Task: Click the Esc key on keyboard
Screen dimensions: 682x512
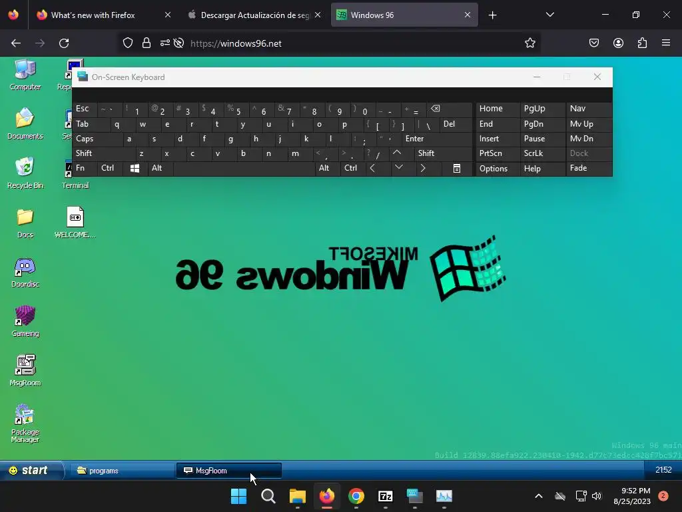Action: pyautogui.click(x=85, y=109)
